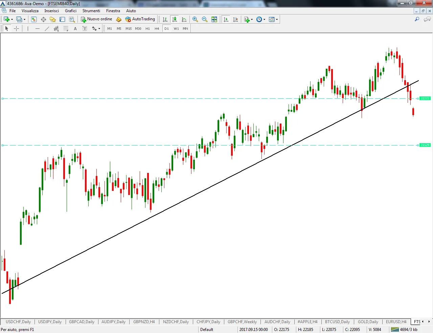Open the Data Window crosshair icon
Image resolution: width=433 pixels, height=333 pixels.
[x=43, y=19]
